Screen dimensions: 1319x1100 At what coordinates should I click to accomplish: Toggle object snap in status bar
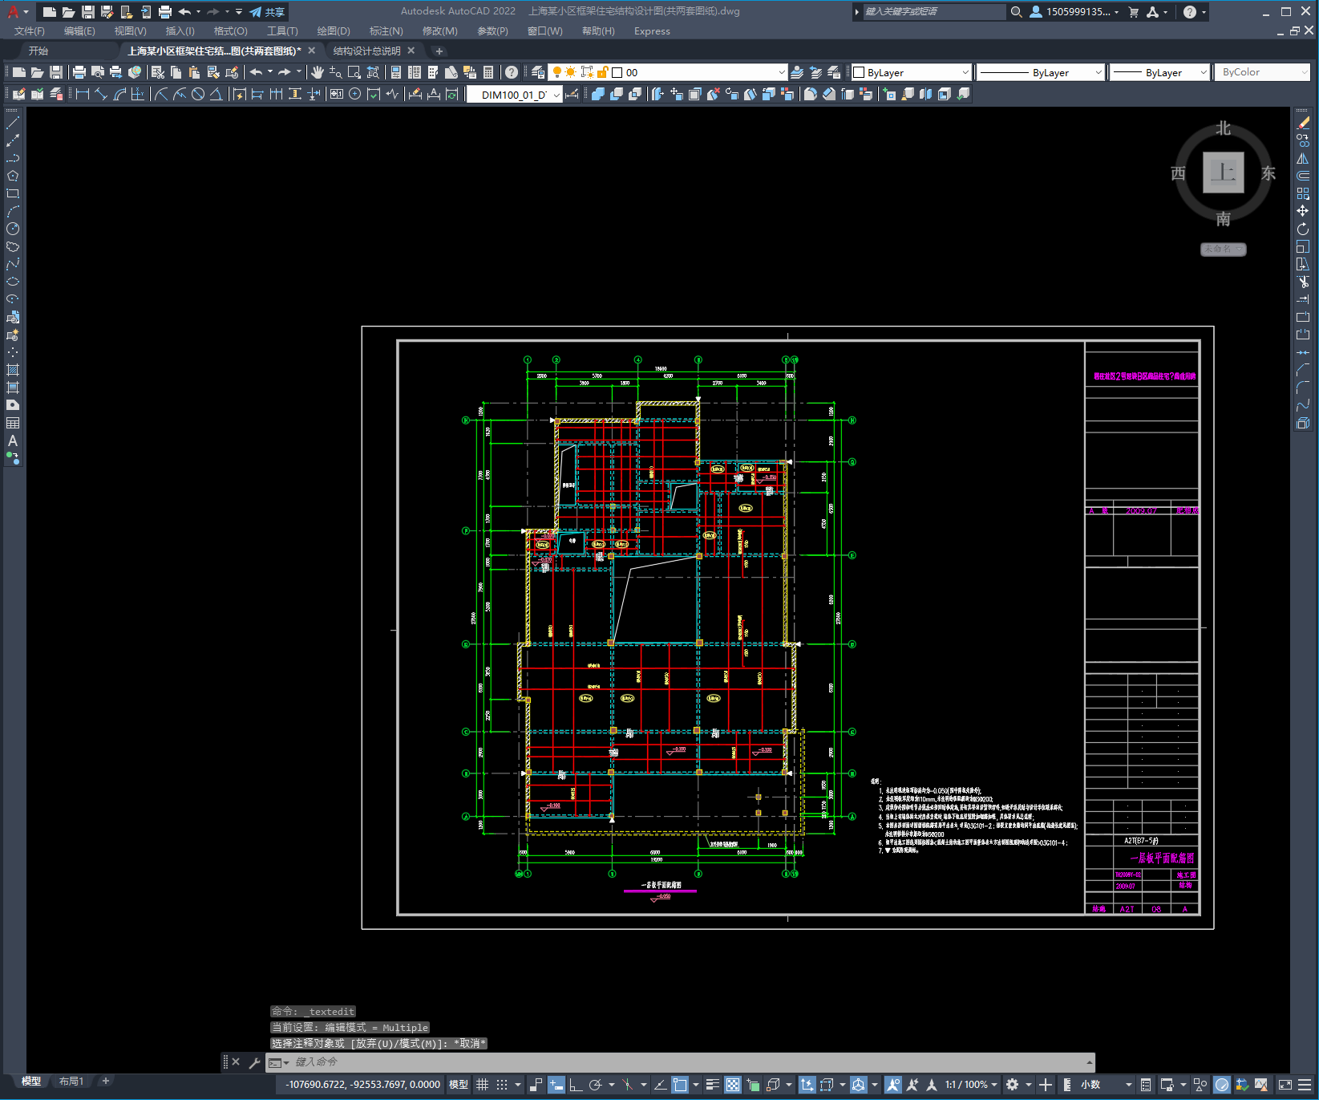click(680, 1085)
